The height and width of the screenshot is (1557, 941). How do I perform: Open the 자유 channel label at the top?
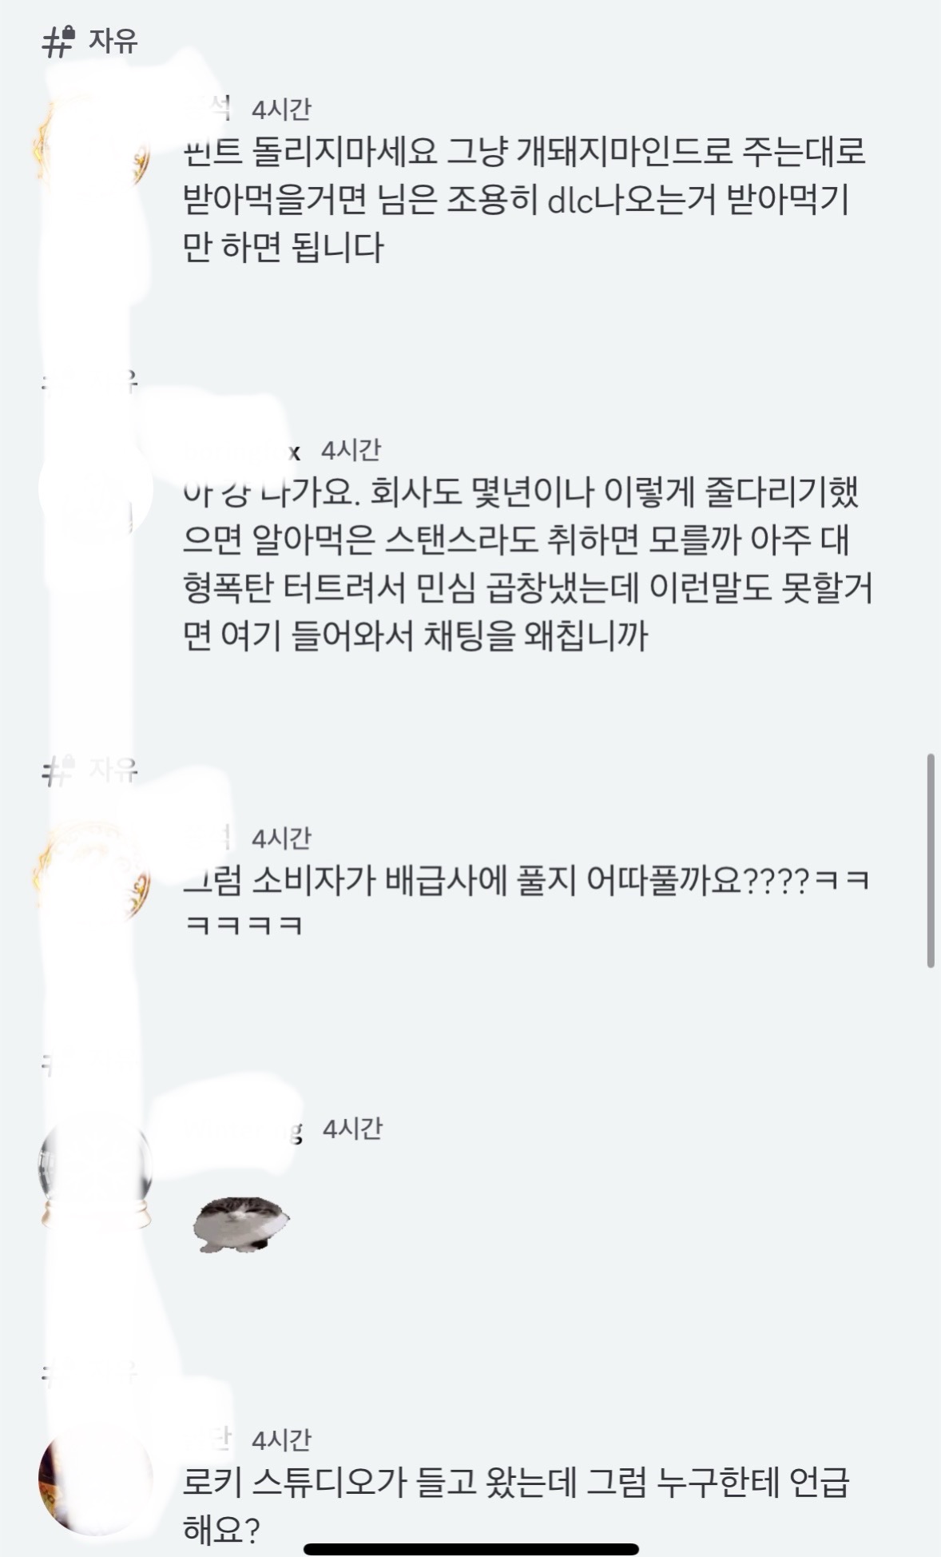tap(113, 41)
